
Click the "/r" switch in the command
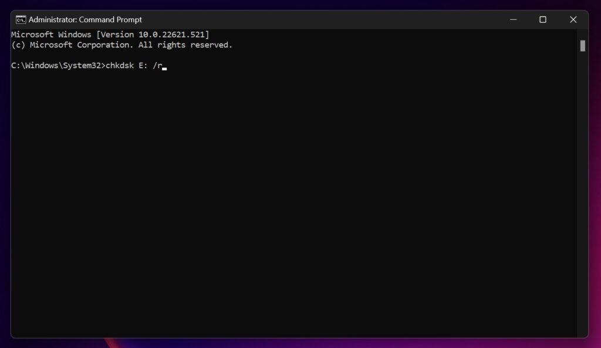point(157,66)
